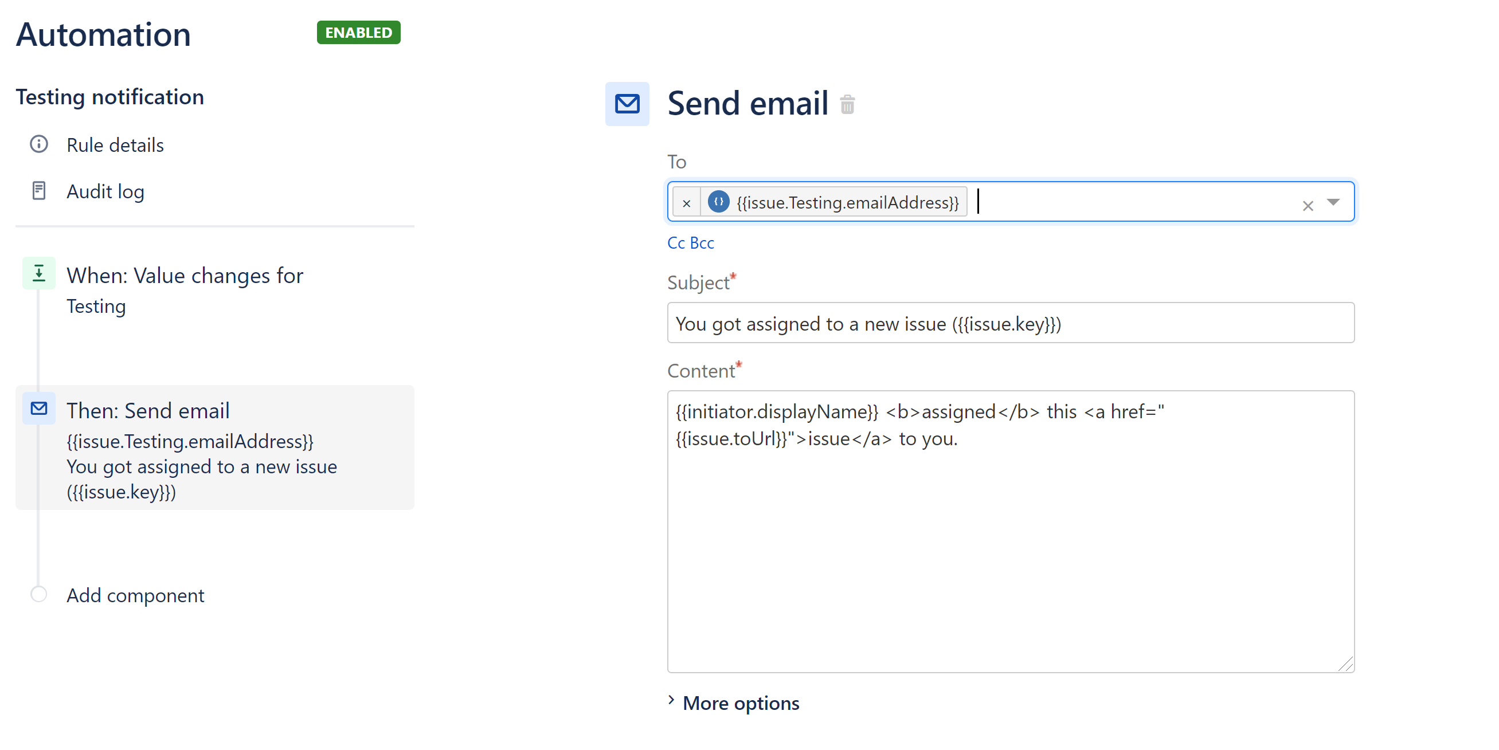Click Add component
Screen dimensions: 1499x750
[x=136, y=595]
